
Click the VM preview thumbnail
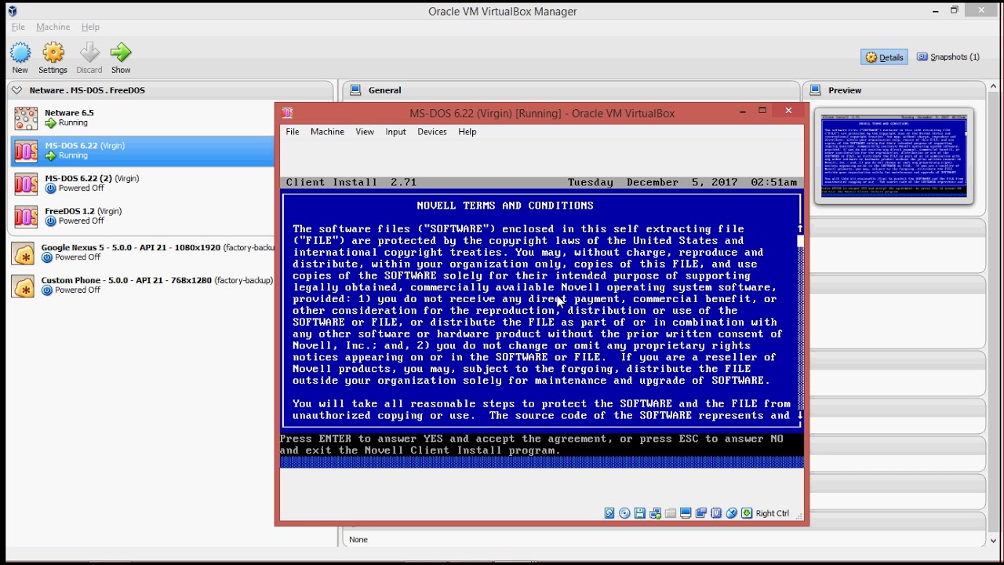tap(893, 156)
